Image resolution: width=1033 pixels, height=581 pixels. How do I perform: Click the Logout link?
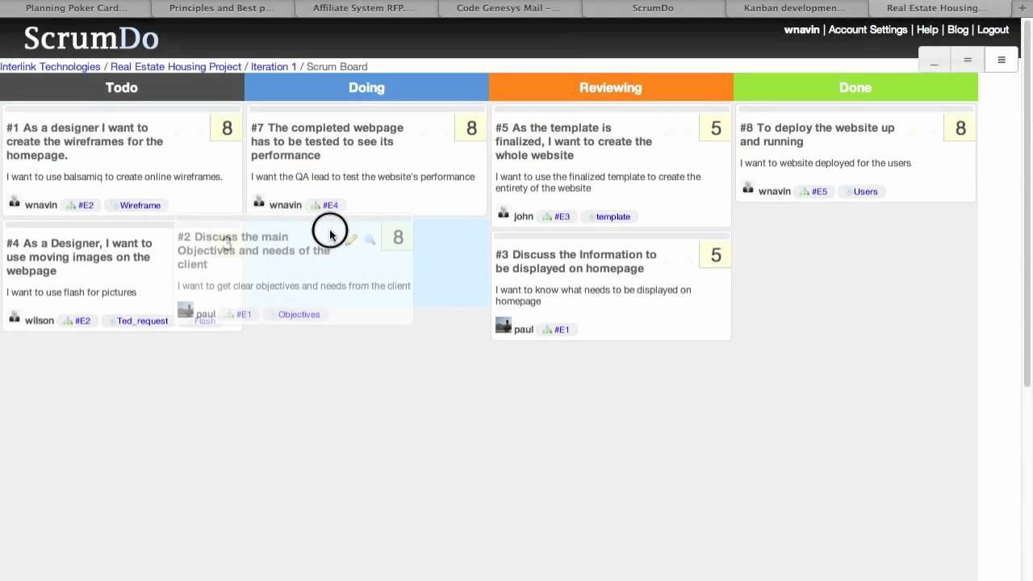pos(993,30)
